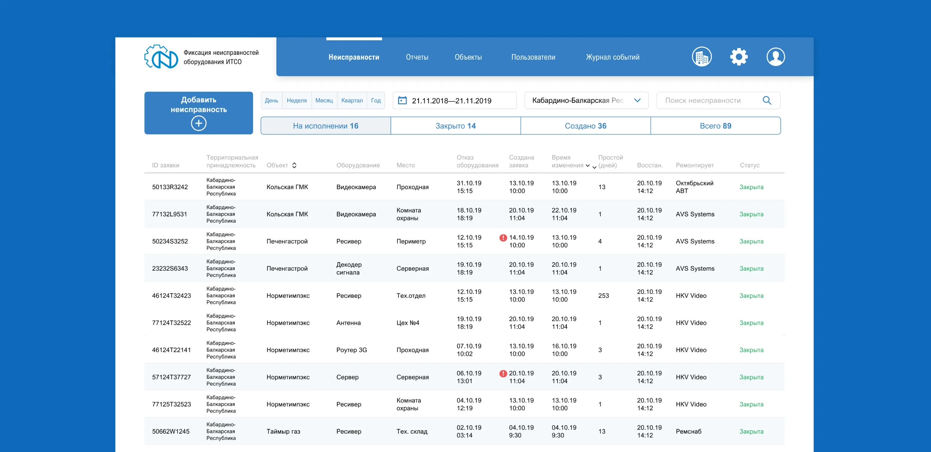Viewport: 931px width, 452px height.
Task: Open the Простой (дней) sort chevron
Action: coord(594,167)
